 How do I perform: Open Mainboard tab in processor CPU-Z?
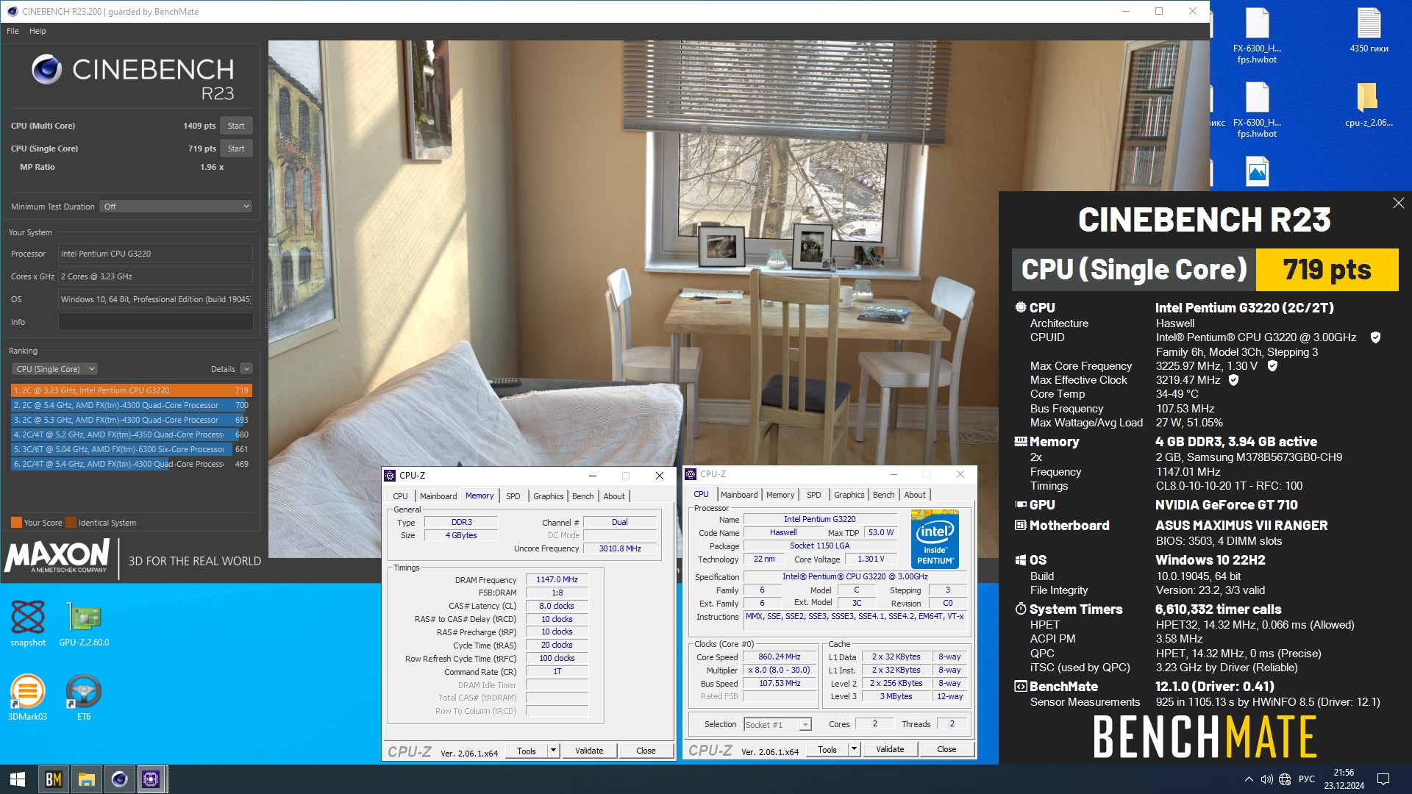(x=739, y=495)
